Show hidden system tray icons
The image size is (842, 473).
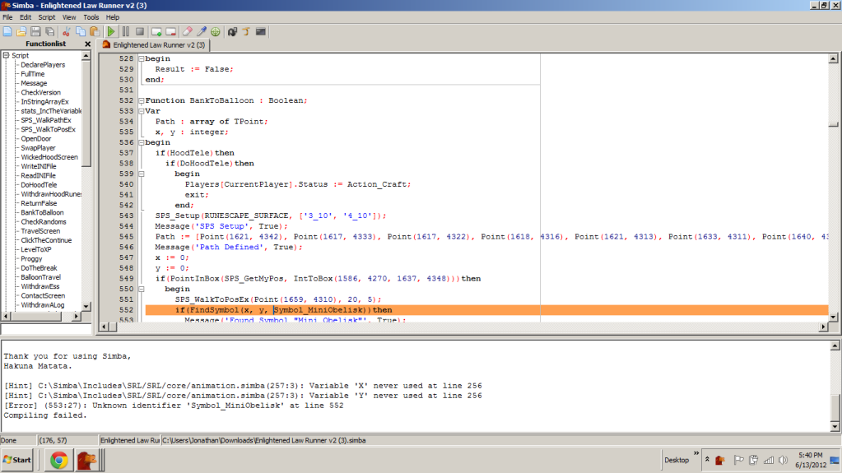[x=705, y=459]
